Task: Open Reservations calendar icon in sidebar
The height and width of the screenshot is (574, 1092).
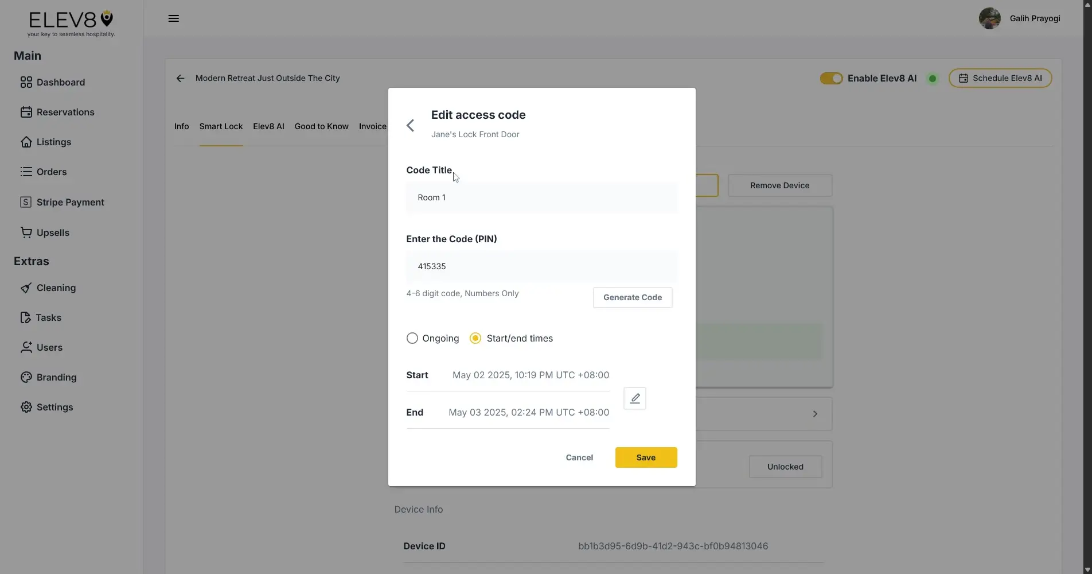Action: tap(26, 113)
